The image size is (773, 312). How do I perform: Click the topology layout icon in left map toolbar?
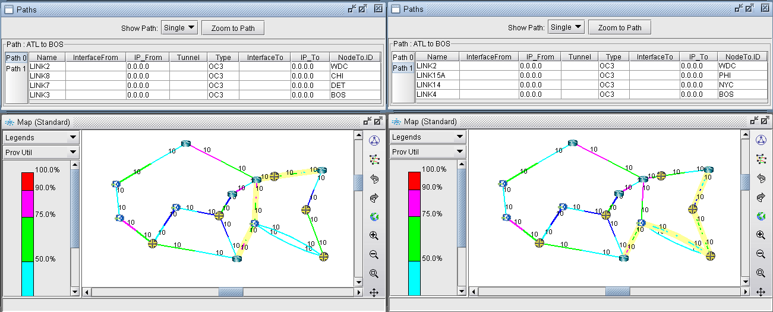tap(374, 140)
